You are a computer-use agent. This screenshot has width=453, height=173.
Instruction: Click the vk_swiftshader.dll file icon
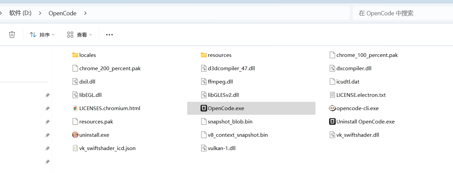coord(332,135)
